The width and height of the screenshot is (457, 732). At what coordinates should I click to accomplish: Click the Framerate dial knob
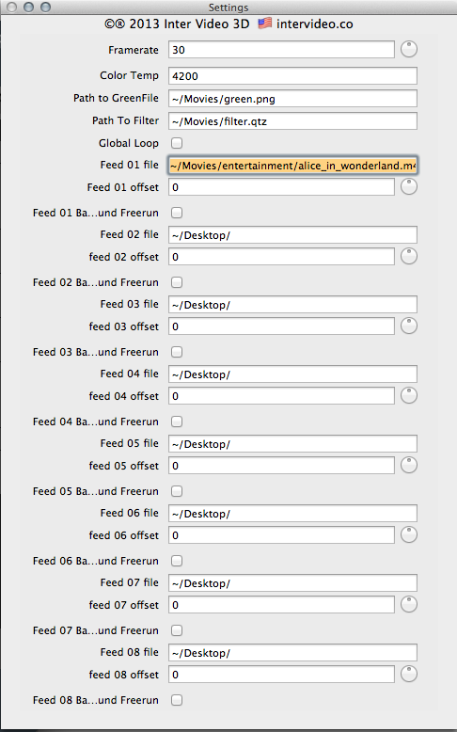pos(409,50)
